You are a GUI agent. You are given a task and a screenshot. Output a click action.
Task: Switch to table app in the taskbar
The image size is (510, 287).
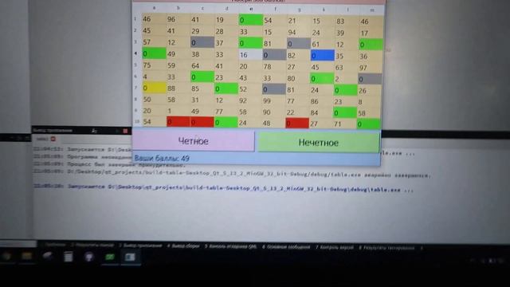click(x=130, y=257)
